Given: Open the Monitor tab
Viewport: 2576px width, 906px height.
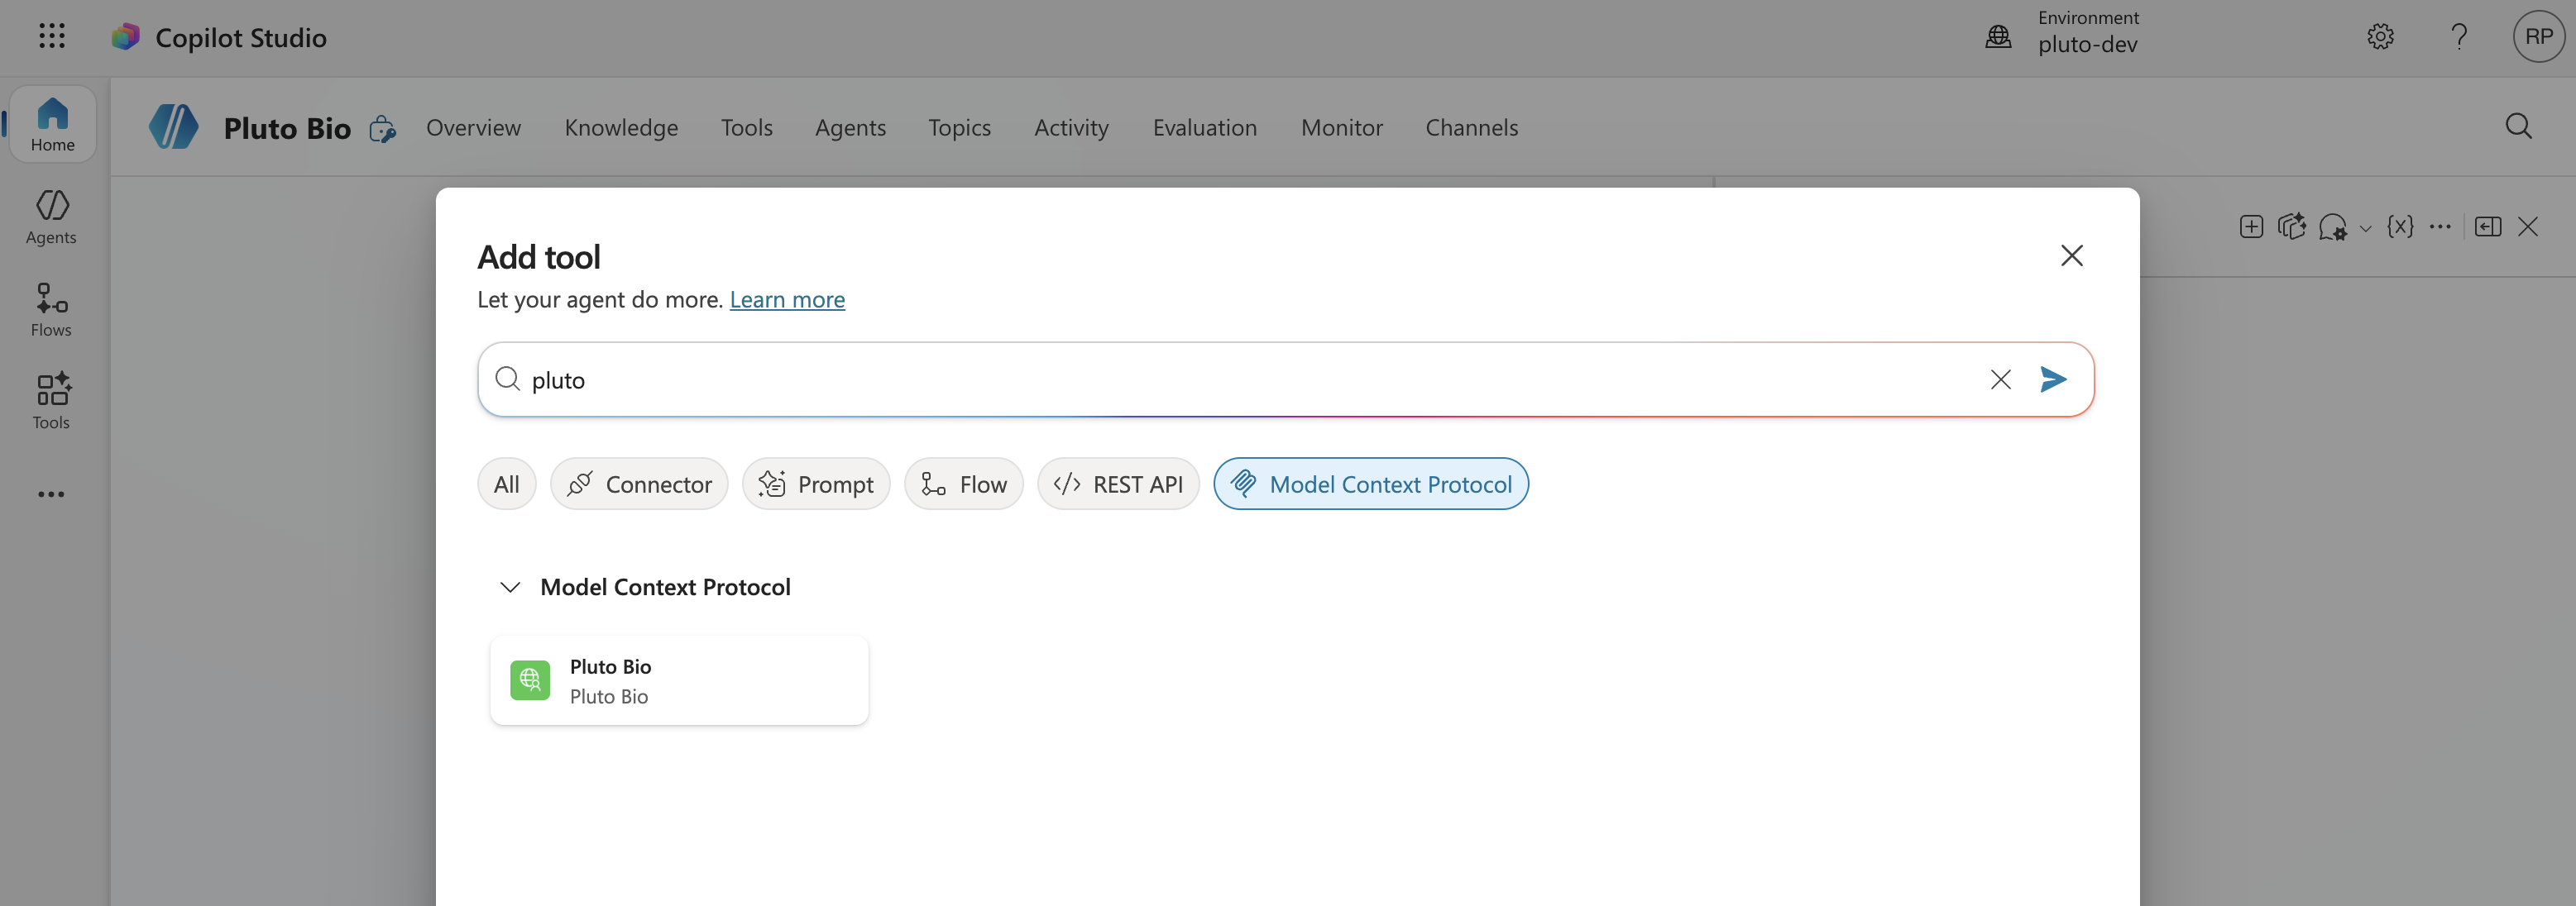Looking at the screenshot, I should coord(1341,128).
